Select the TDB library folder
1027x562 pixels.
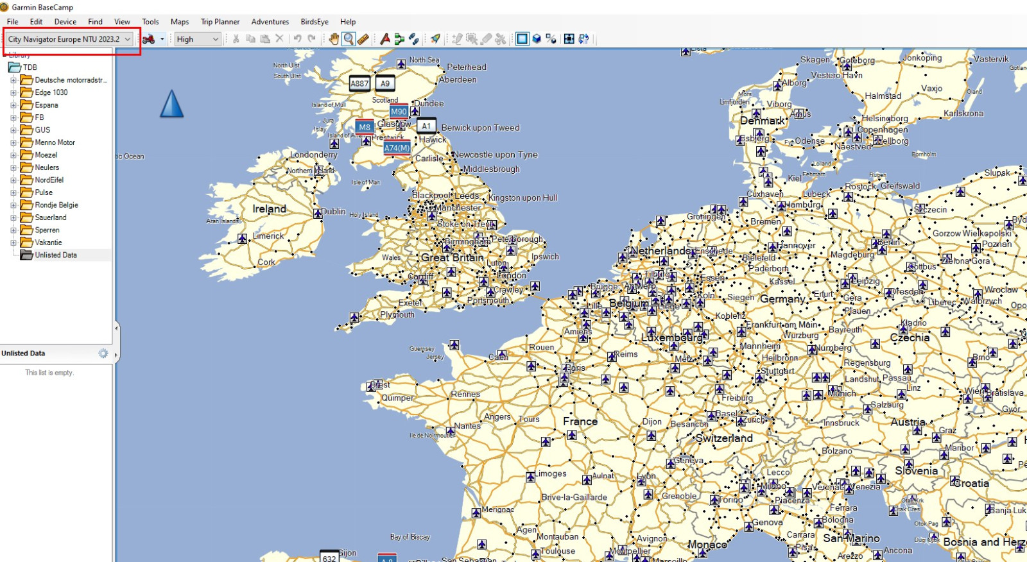(x=23, y=67)
